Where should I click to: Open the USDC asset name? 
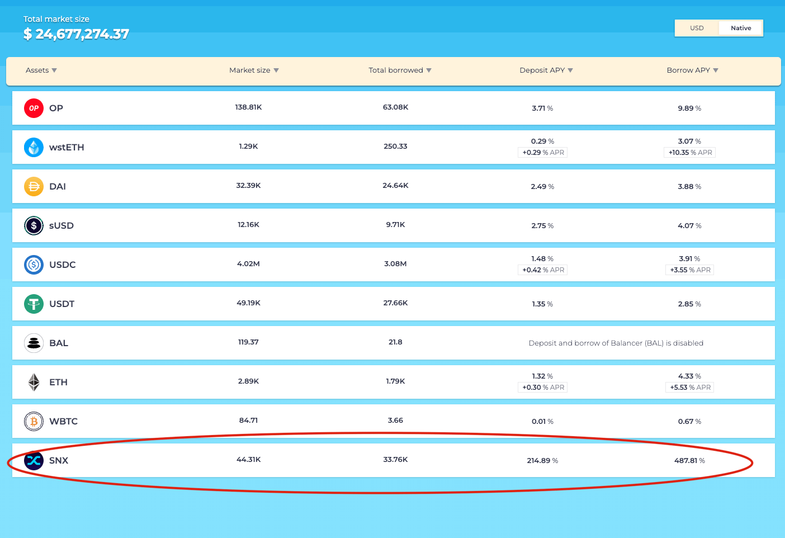click(x=63, y=265)
